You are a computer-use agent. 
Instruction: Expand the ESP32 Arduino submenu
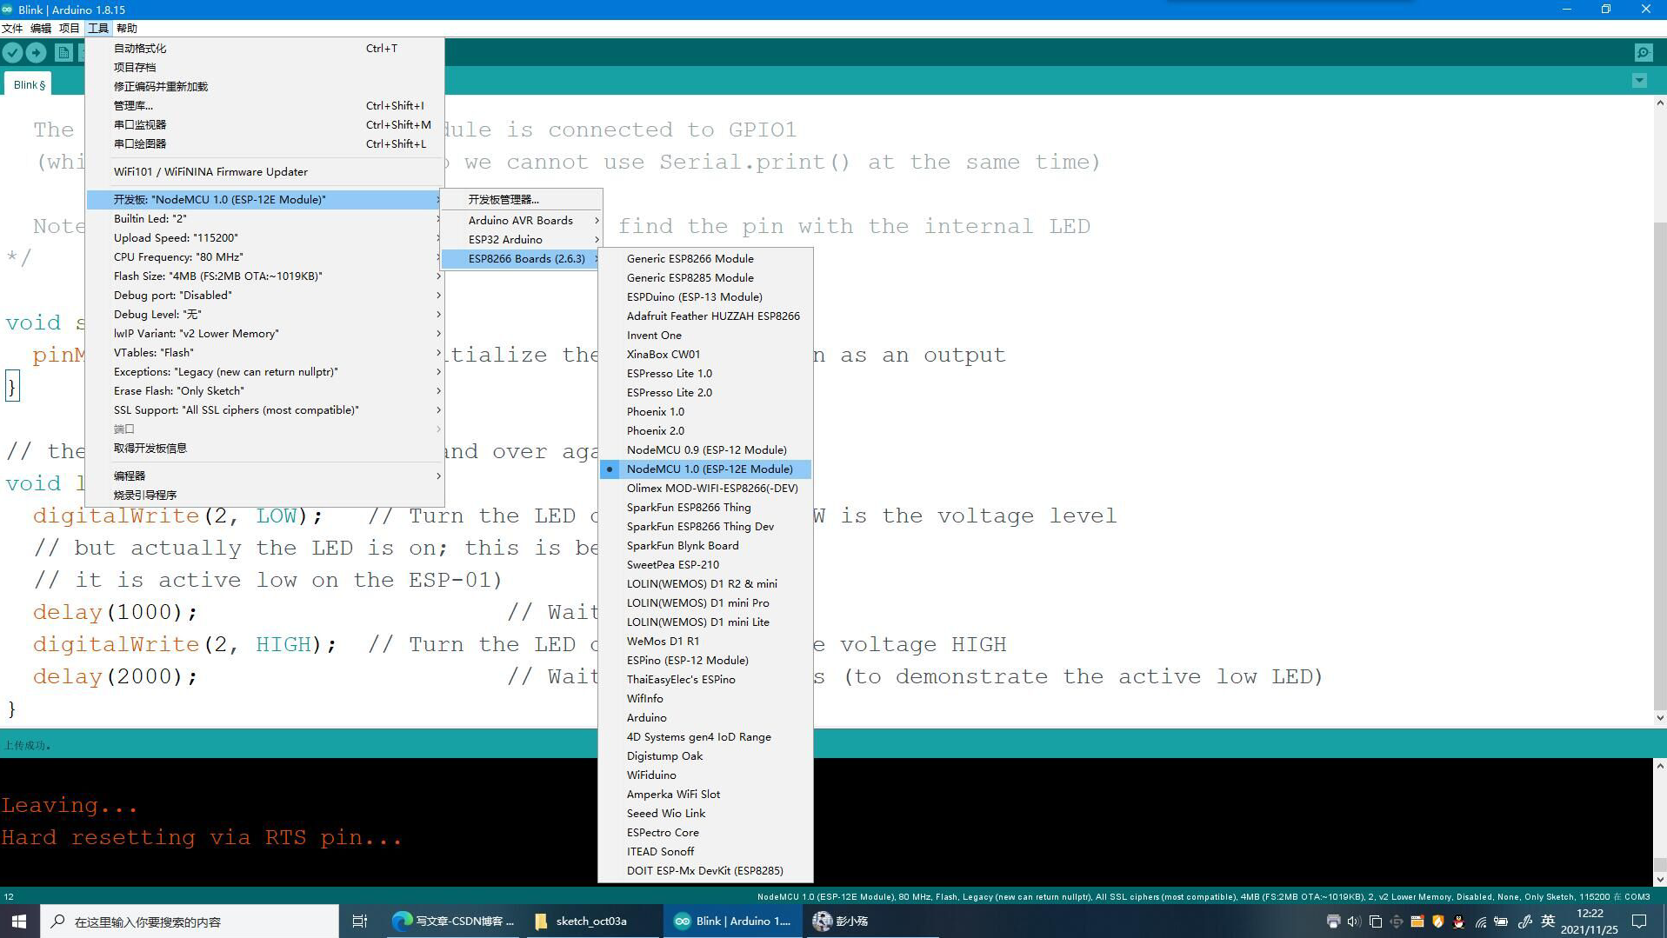(x=522, y=240)
